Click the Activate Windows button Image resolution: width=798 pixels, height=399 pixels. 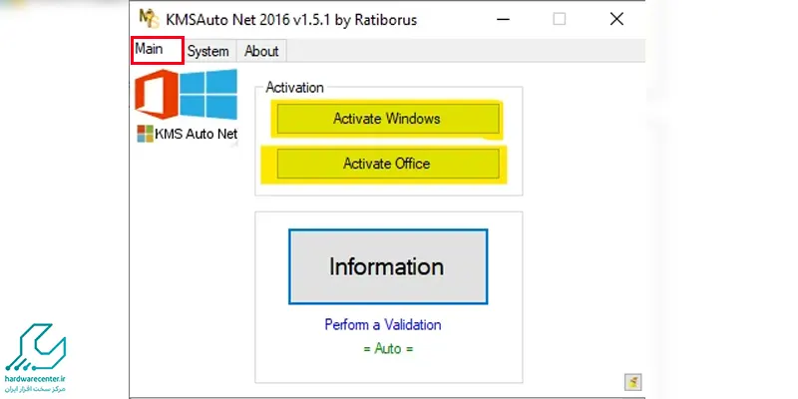[x=387, y=119]
